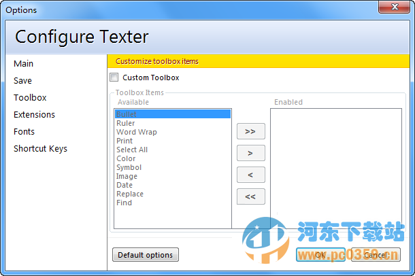This screenshot has width=415, height=276.
Task: Click the add all (>>) button
Action: [250, 131]
